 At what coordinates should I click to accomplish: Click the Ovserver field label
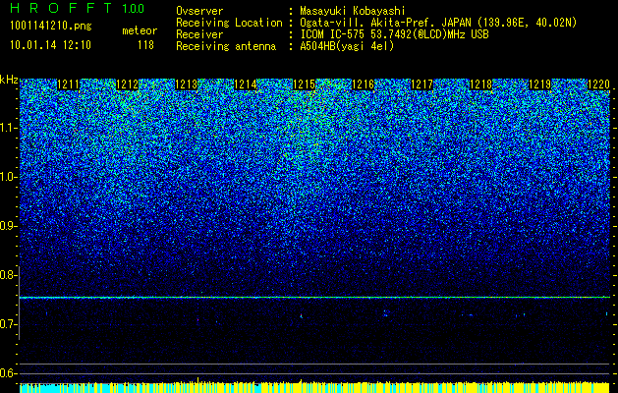[199, 11]
